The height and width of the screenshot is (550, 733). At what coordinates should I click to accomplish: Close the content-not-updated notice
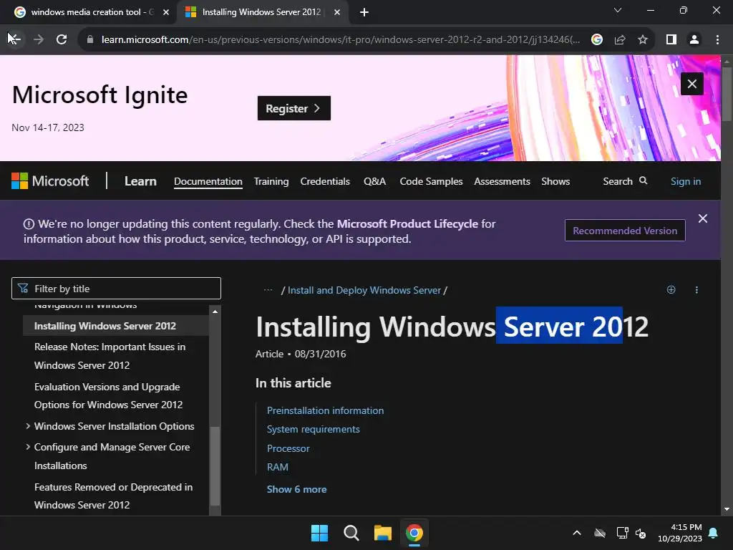702,218
